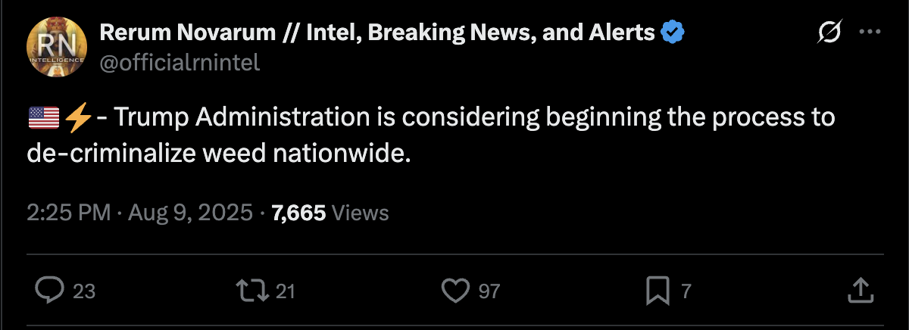Click the bookmark count 7
The width and height of the screenshot is (909, 330).
[x=686, y=291]
